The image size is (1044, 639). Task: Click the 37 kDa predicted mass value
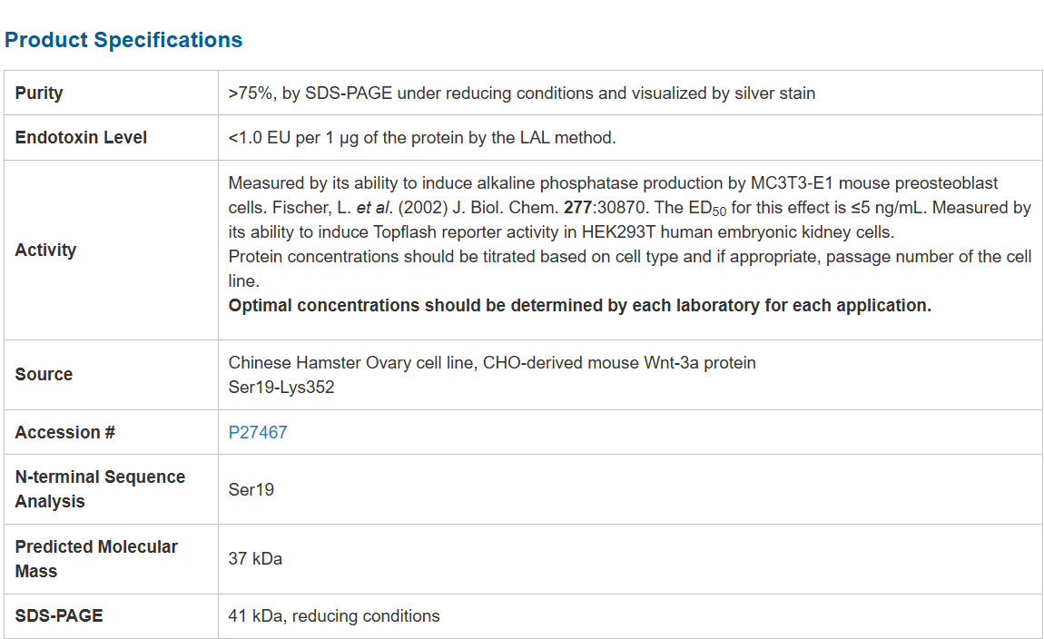click(x=255, y=558)
